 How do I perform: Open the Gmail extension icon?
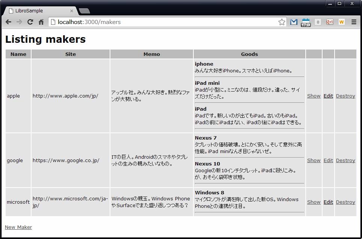pos(294,22)
